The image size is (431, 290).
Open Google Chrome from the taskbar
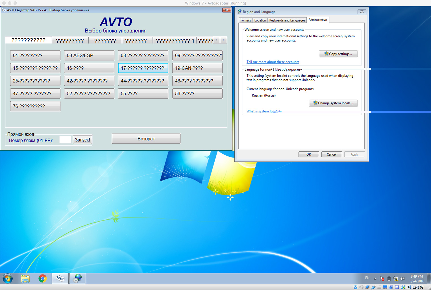coord(43,278)
